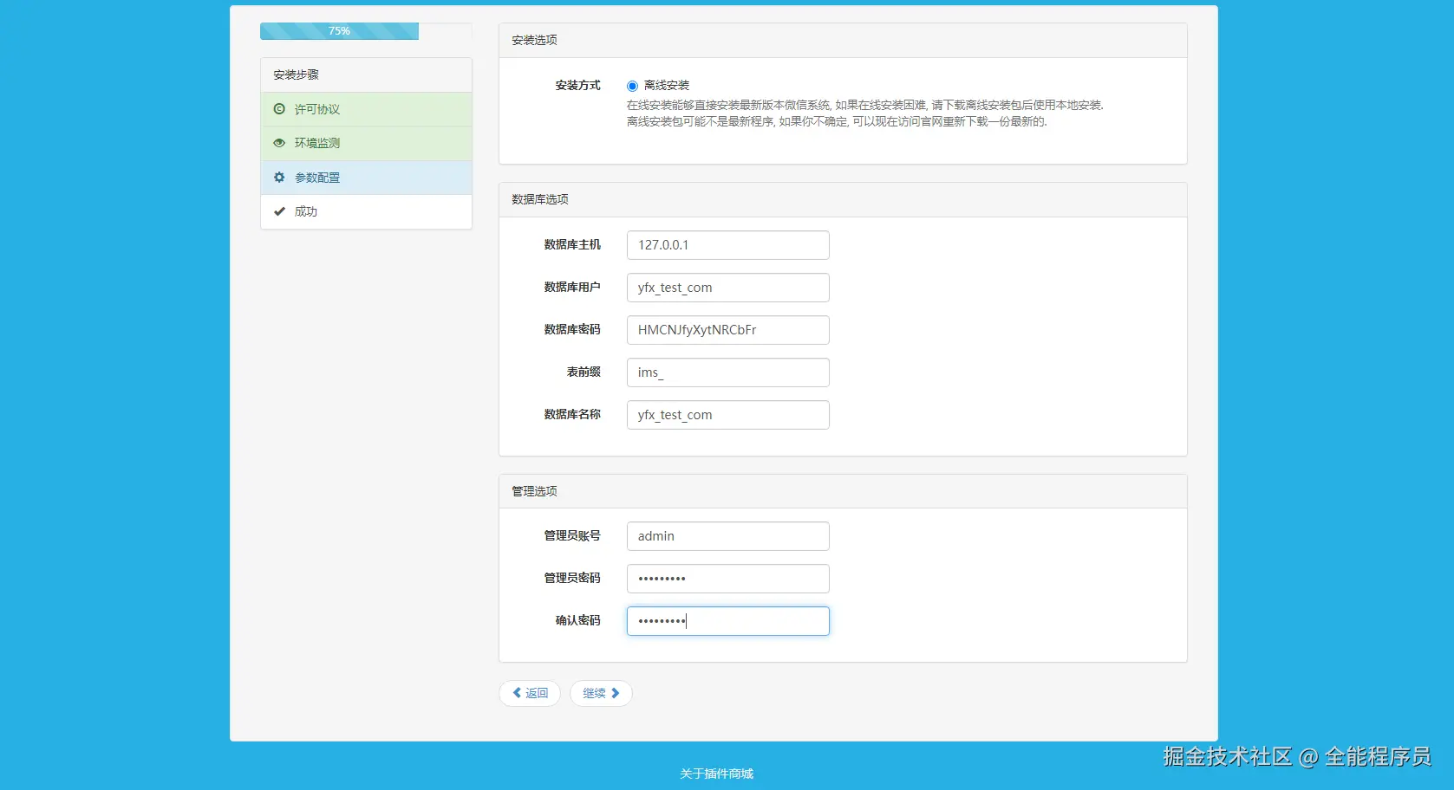The height and width of the screenshot is (790, 1454).
Task: Click the 安装方式 label
Action: pyautogui.click(x=578, y=86)
